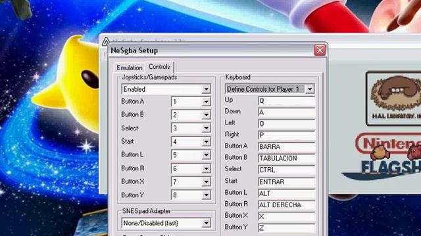Click keyboard Left field containing O
The height and width of the screenshot is (236, 421).
click(x=287, y=124)
